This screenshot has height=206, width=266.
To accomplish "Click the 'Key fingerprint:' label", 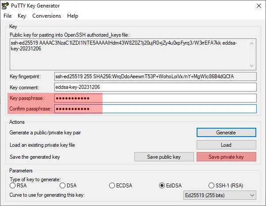I will [x=25, y=76].
